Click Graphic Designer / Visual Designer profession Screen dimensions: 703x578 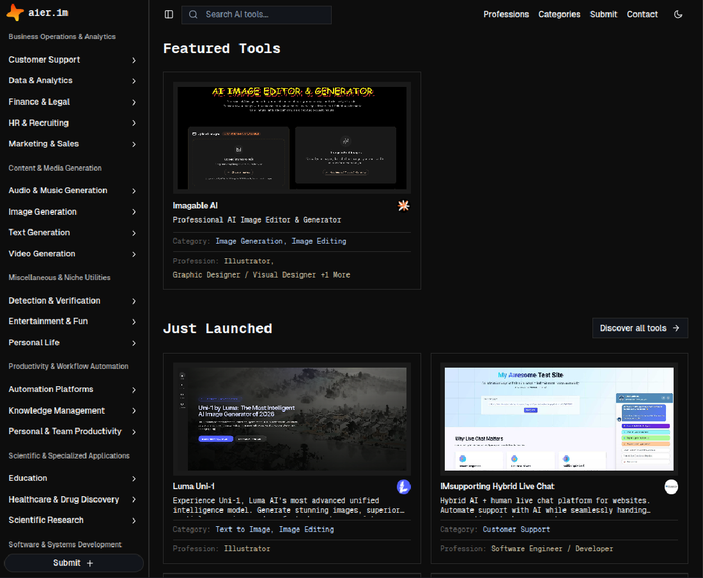tap(244, 275)
